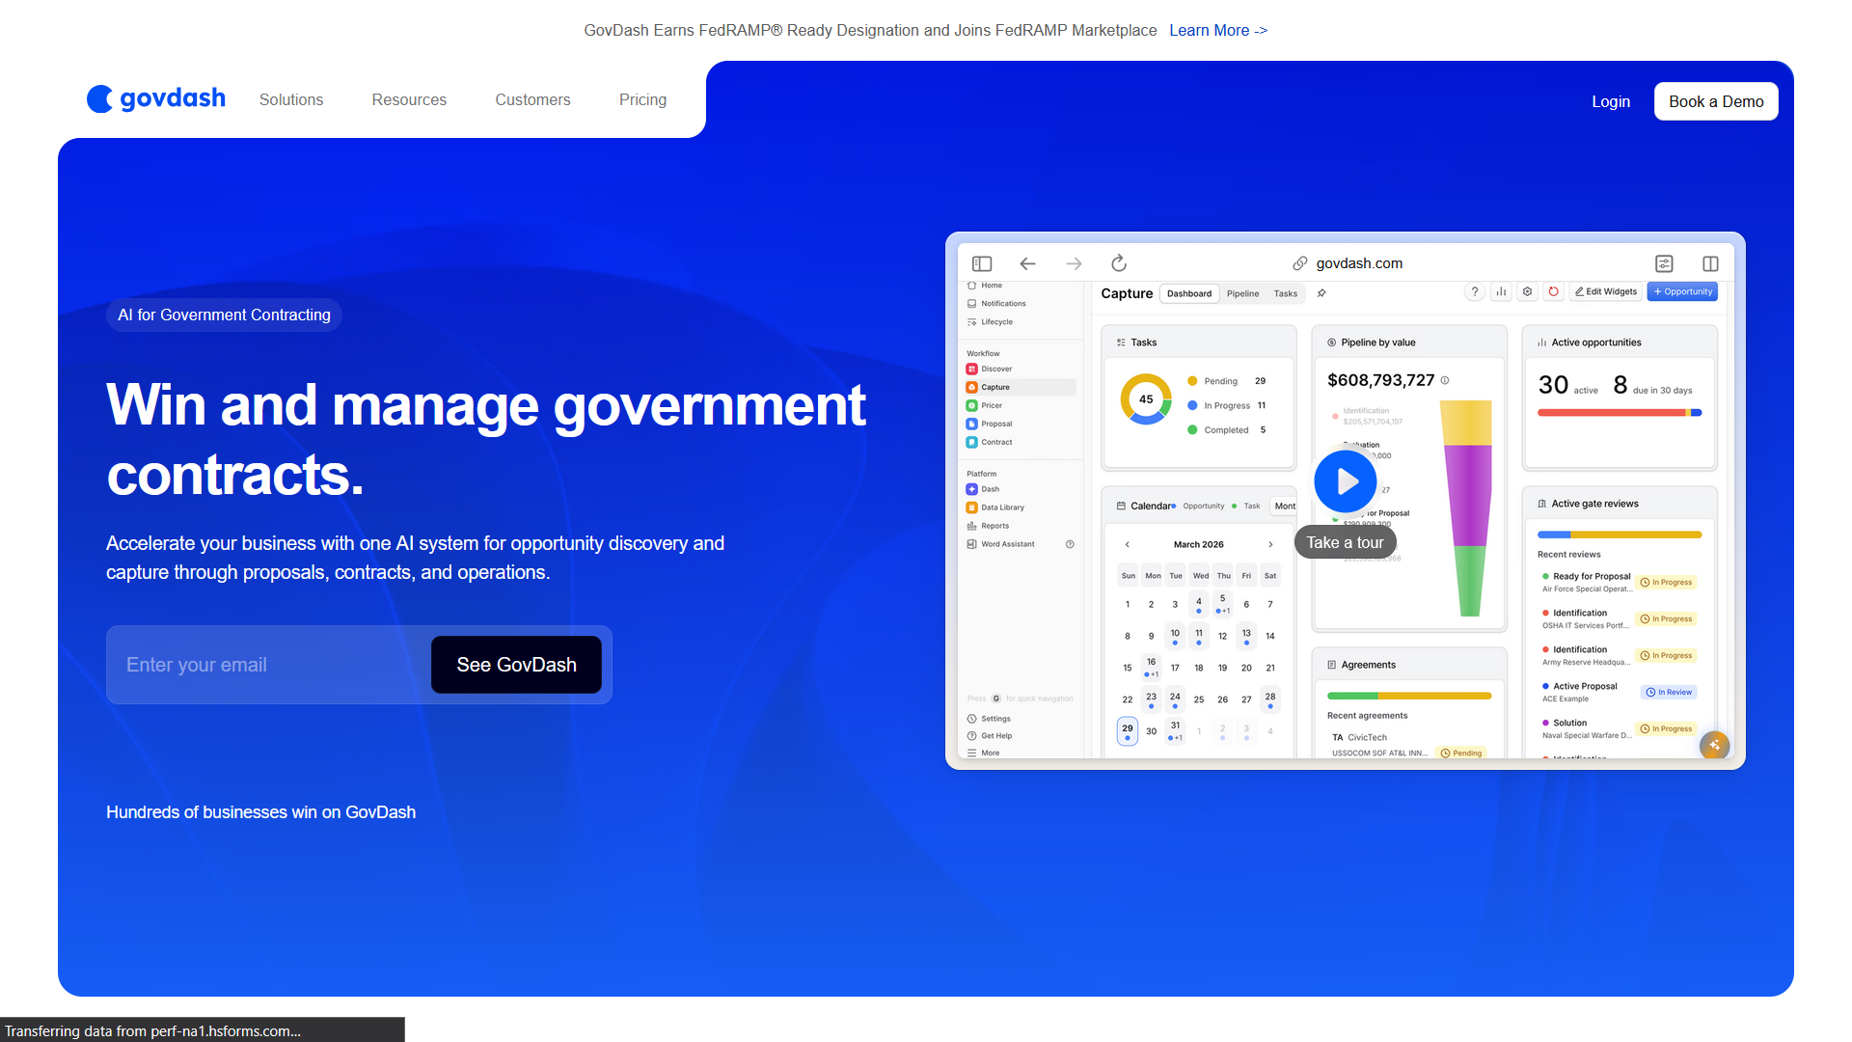
Task: Click the info icon next to Word Assistant
Action: pyautogui.click(x=1070, y=544)
